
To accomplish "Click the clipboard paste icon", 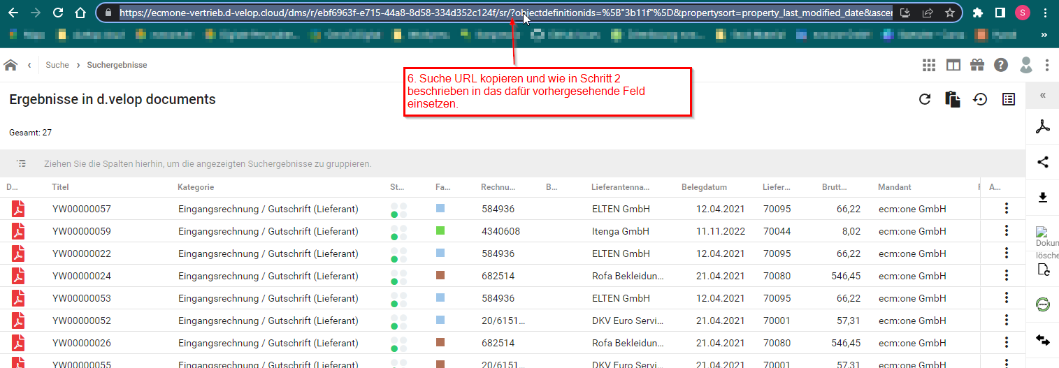I will (952, 99).
